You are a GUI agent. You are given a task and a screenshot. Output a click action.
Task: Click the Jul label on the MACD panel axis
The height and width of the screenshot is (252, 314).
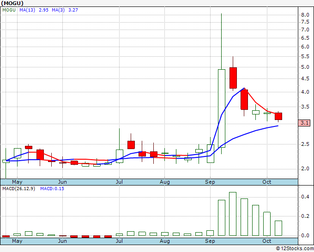[x=120, y=241]
